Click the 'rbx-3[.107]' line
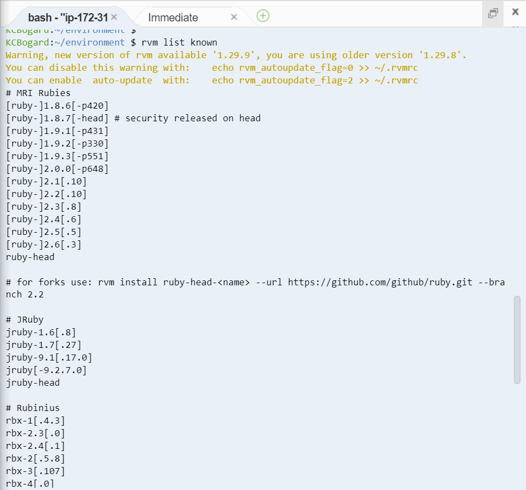 coord(35,471)
